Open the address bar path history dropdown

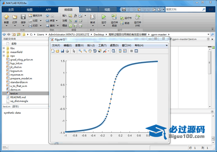(208, 34)
